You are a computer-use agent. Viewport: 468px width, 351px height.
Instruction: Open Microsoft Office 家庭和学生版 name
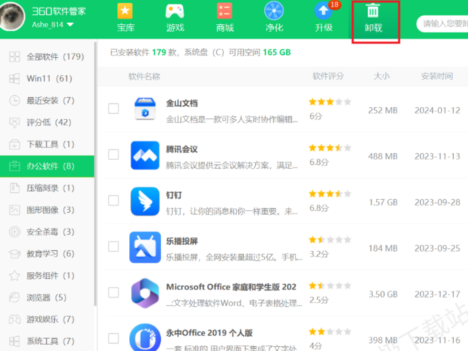231,287
